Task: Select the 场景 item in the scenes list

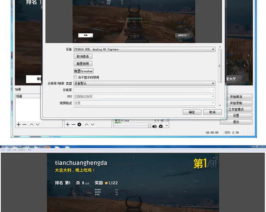Action: click(28, 96)
